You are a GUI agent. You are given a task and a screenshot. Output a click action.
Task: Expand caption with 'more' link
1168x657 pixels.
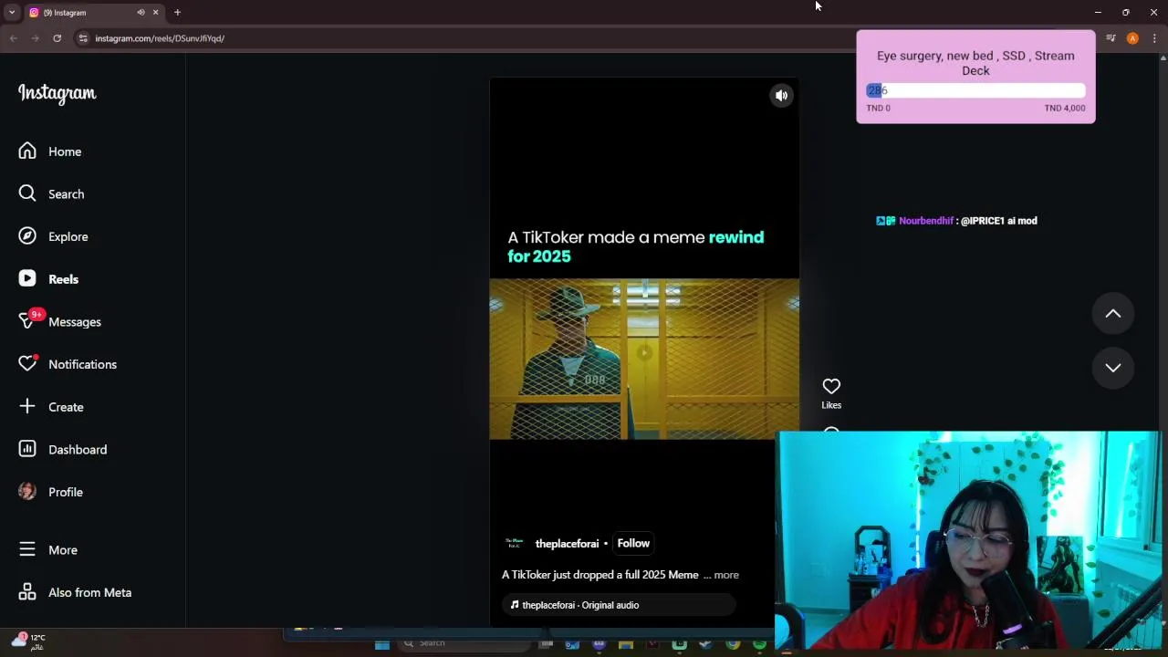click(726, 575)
